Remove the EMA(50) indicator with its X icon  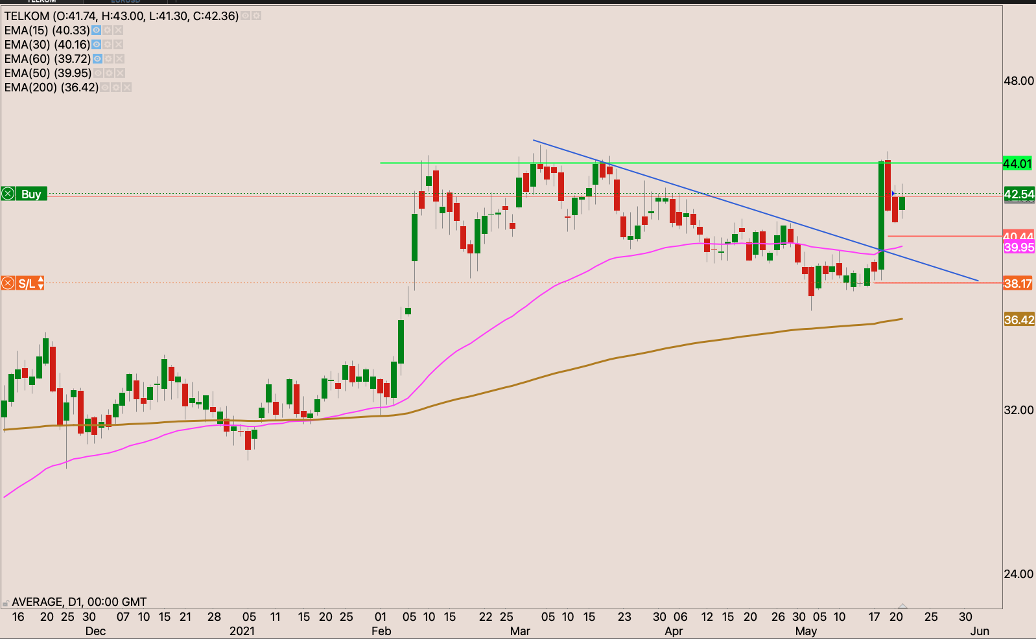[120, 73]
